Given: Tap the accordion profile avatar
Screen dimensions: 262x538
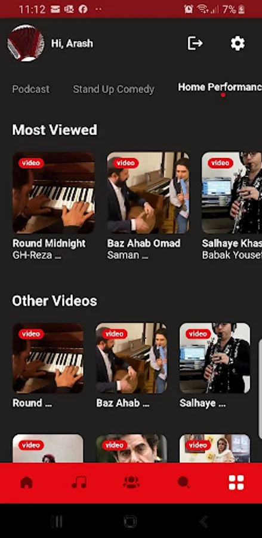Looking at the screenshot, I should point(26,43).
